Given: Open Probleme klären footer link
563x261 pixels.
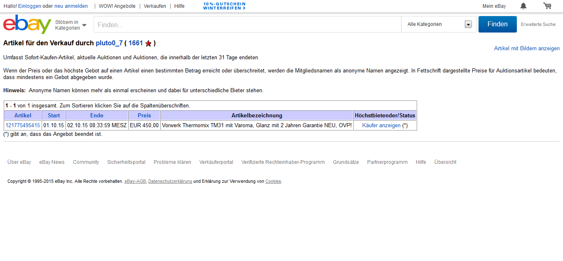Looking at the screenshot, I should click(172, 162).
